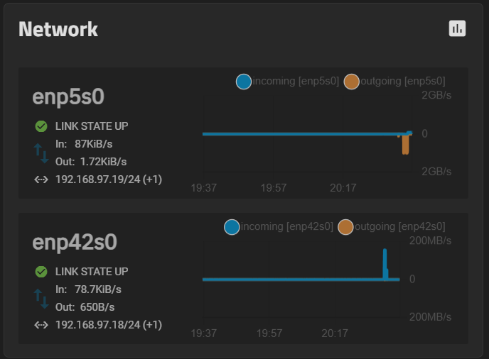Click the enp5s0 link state green checkmark
Image resolution: width=489 pixels, height=359 pixels.
click(x=41, y=126)
